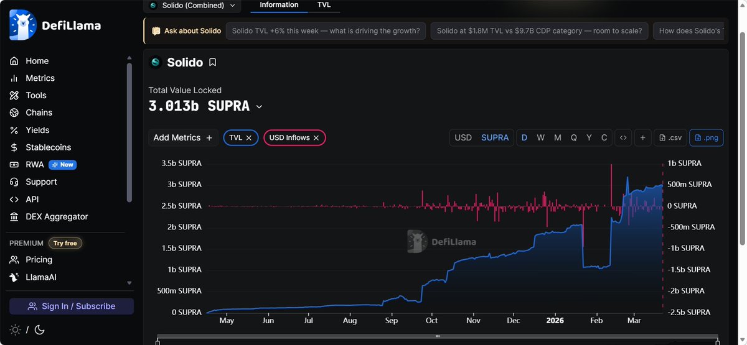This screenshot has width=747, height=345.
Task: Set chart interval to M monthly
Action: tap(558, 137)
